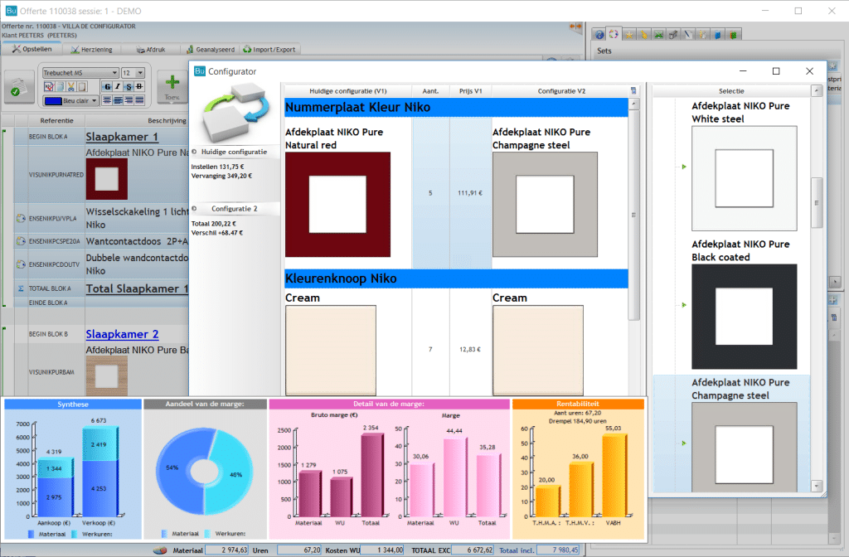The height and width of the screenshot is (557, 849).
Task: Open the font size 12 dropdown
Action: (133, 73)
